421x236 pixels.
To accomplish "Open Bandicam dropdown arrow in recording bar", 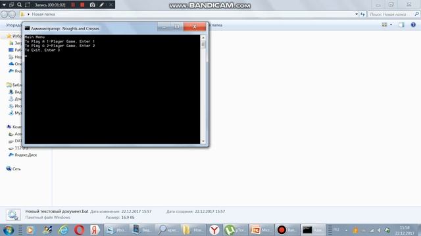I will point(4,5).
